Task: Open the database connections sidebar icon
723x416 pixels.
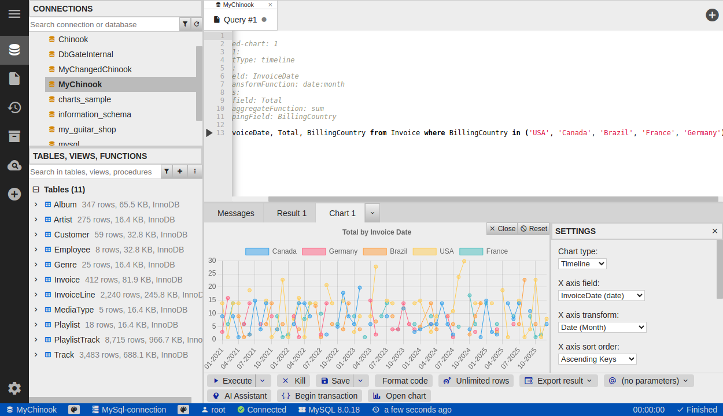Action: 14,50
